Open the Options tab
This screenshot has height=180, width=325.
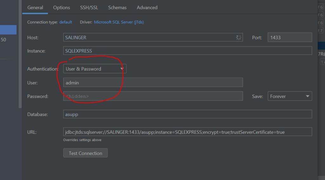(x=62, y=8)
